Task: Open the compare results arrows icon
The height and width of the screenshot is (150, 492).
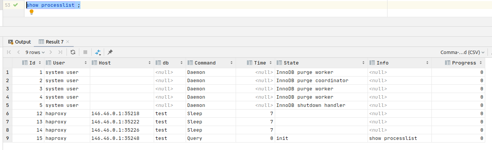Action: pyautogui.click(x=98, y=52)
